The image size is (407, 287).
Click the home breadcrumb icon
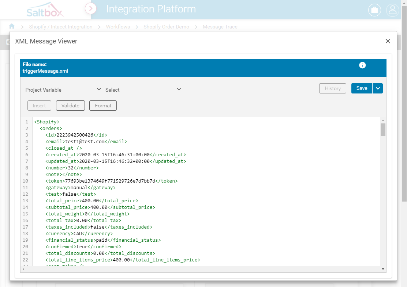point(12,26)
